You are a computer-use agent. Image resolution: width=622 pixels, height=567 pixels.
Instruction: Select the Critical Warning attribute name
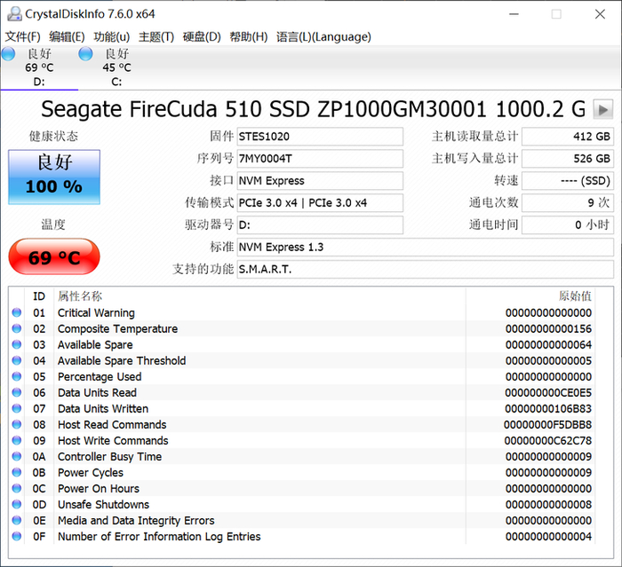96,313
